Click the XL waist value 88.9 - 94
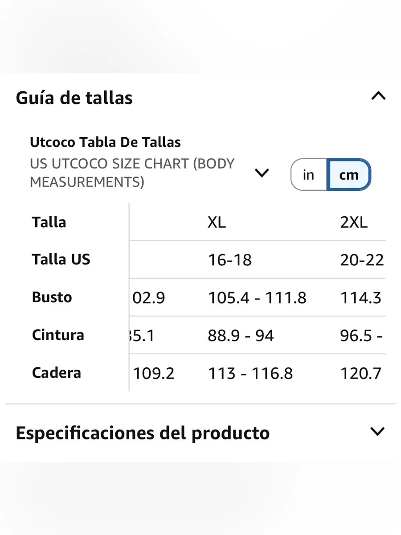The image size is (401, 535). (241, 335)
